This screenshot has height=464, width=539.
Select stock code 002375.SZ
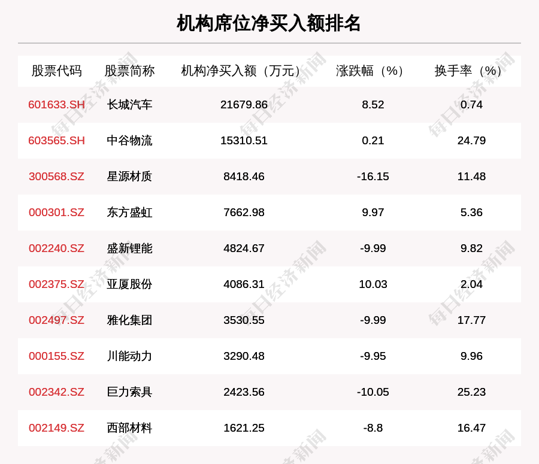57,284
